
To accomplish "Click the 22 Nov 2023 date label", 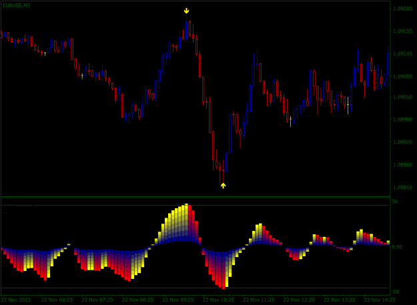I will [16, 300].
